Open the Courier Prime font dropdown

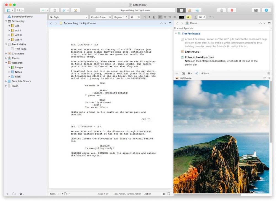[x=101, y=17]
